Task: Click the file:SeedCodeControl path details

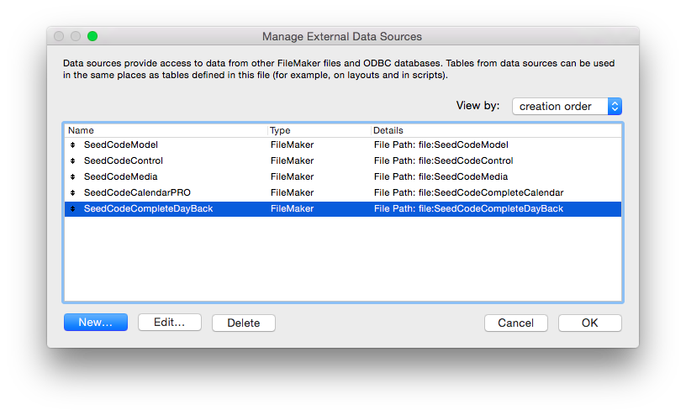Action: click(x=444, y=160)
